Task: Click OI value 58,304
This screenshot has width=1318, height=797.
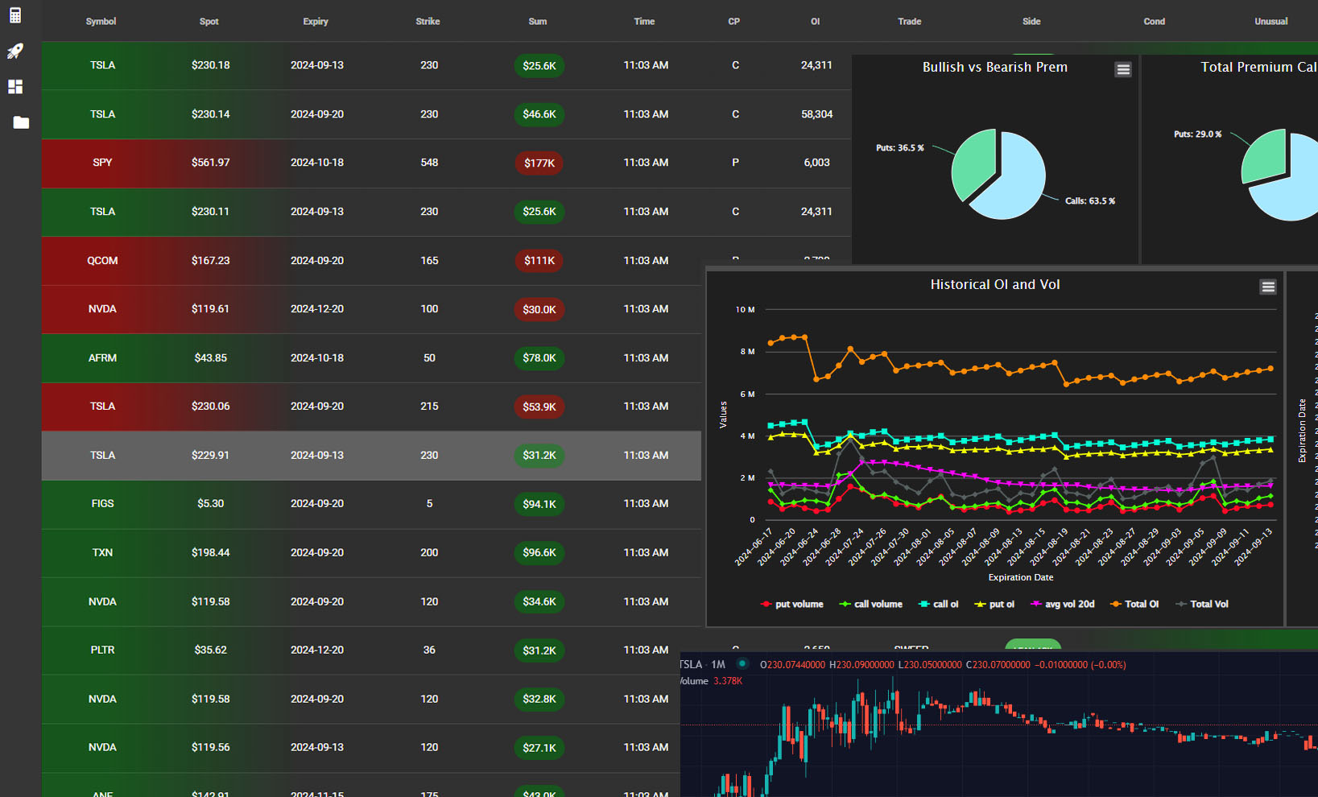Action: (816, 114)
